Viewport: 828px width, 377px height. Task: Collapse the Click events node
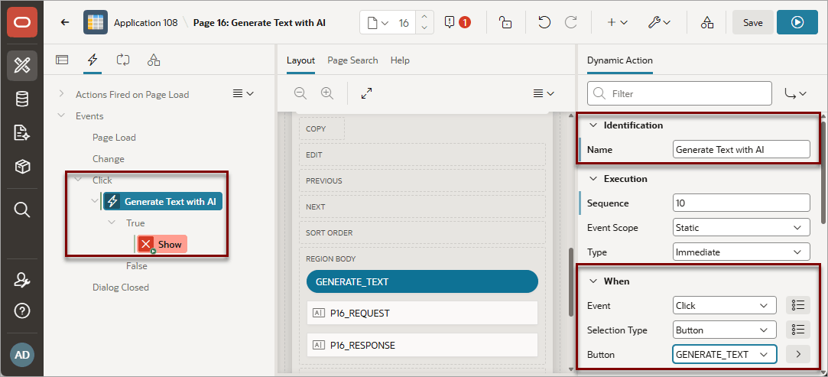[79, 180]
